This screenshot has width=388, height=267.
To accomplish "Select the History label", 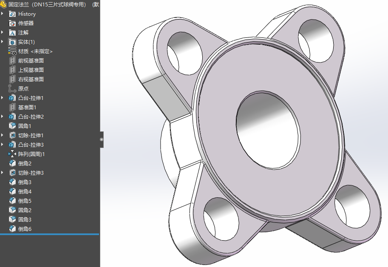I will (27, 14).
